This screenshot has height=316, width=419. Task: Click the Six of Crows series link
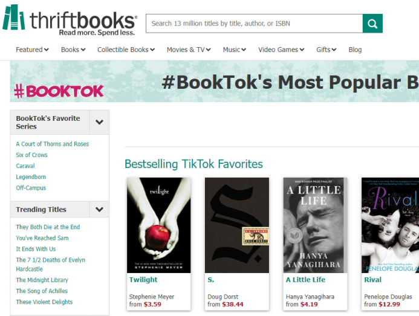click(32, 155)
